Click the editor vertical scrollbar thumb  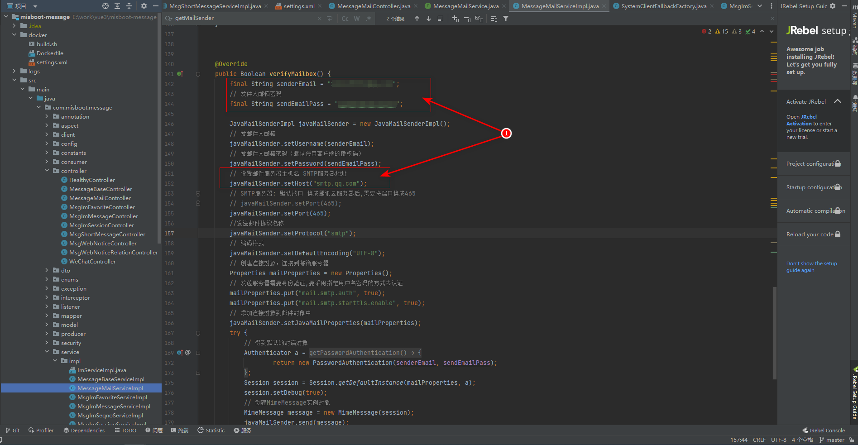click(775, 333)
